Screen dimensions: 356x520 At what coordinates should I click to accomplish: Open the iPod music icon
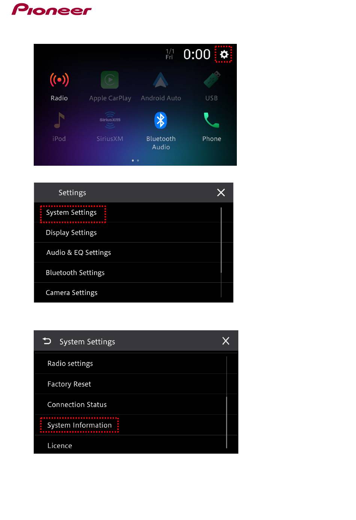(x=59, y=120)
